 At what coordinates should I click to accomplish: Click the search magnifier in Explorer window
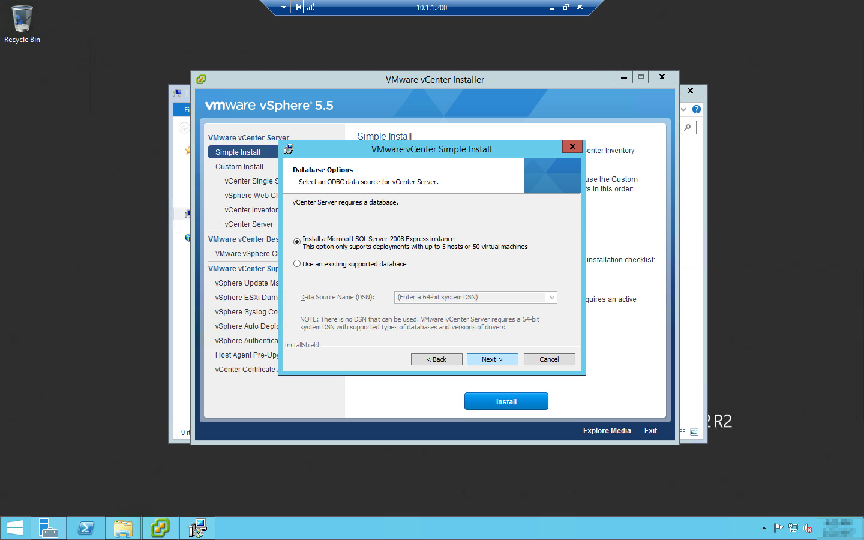coord(688,127)
